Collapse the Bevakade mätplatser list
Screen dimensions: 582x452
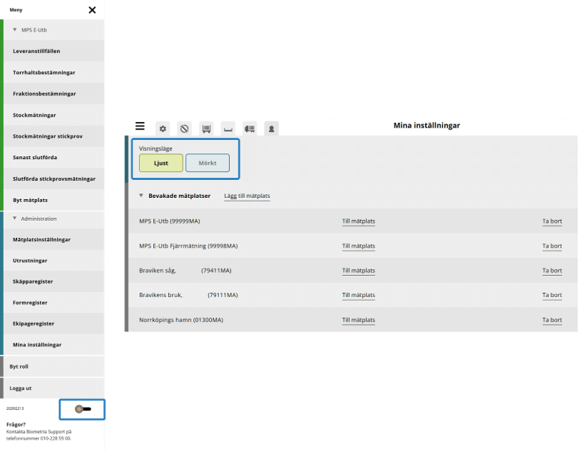141,196
